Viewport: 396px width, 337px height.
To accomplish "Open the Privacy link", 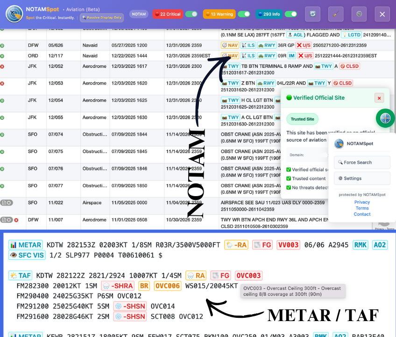I will coord(362,202).
